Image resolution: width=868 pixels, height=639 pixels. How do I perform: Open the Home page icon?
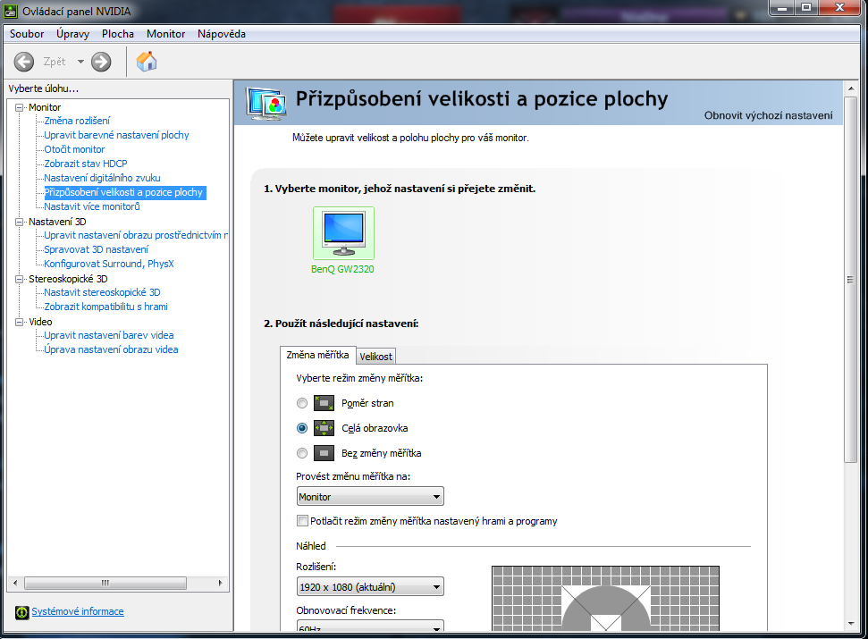tap(147, 61)
